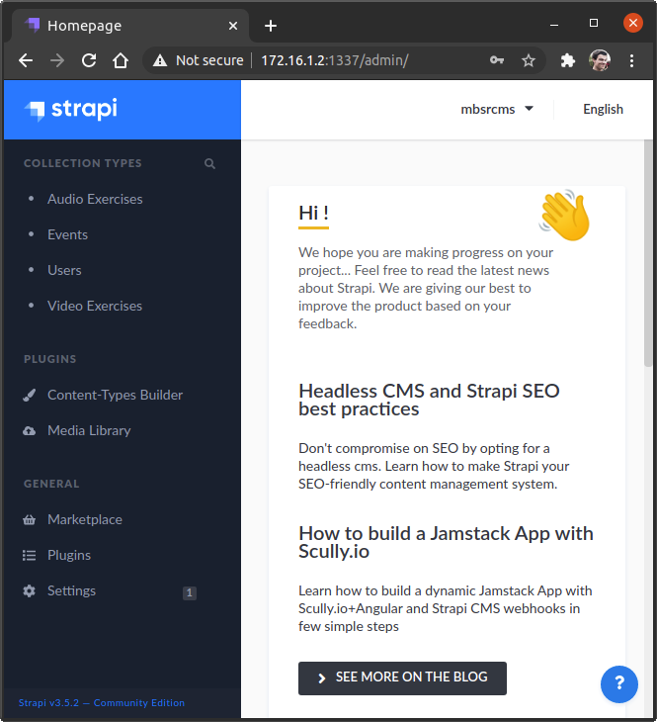The height and width of the screenshot is (722, 657).
Task: Open the blue help question mark button
Action: (x=618, y=683)
